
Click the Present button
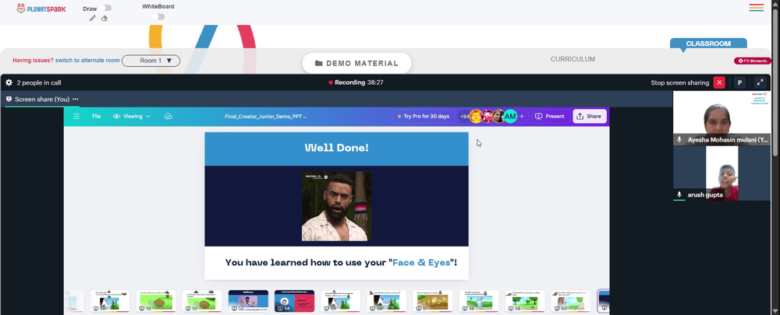pos(550,117)
